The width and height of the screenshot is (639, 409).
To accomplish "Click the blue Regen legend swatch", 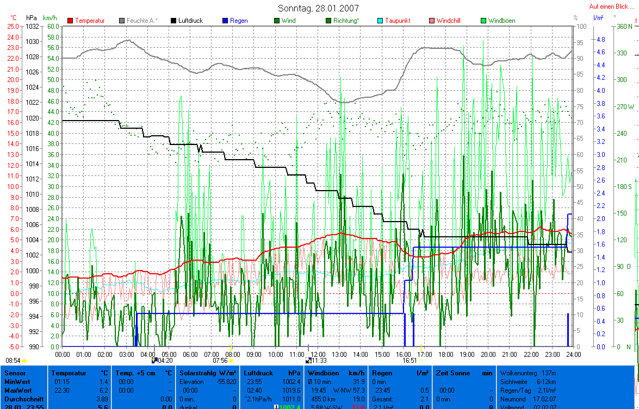I will [x=225, y=21].
